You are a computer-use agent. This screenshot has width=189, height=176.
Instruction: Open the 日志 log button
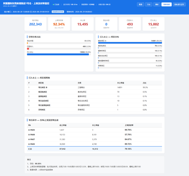click(149, 5)
